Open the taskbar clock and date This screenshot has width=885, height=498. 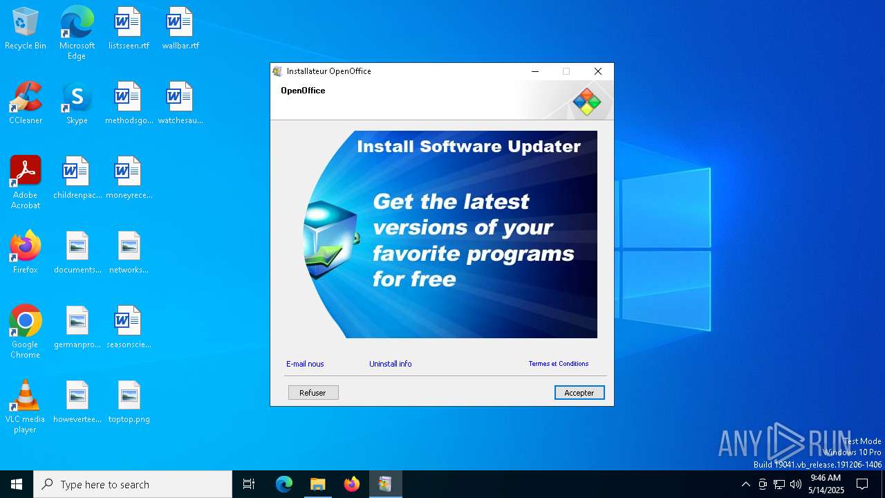[826, 484]
